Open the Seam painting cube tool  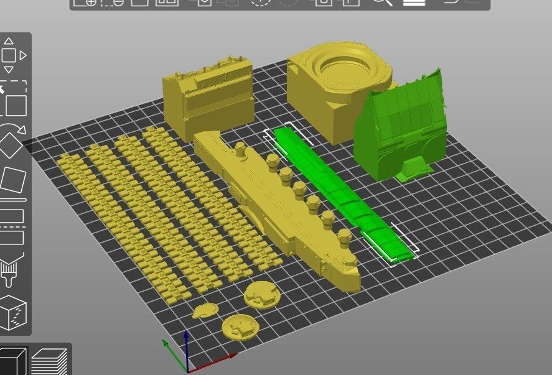click(14, 313)
